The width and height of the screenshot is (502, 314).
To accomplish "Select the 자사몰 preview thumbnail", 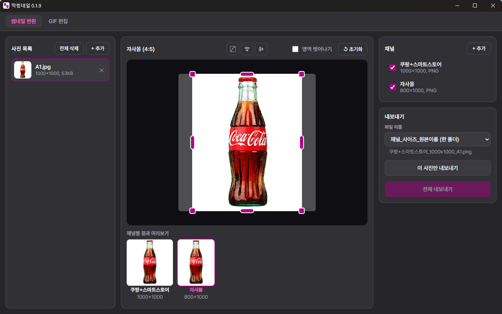I will coord(196,263).
